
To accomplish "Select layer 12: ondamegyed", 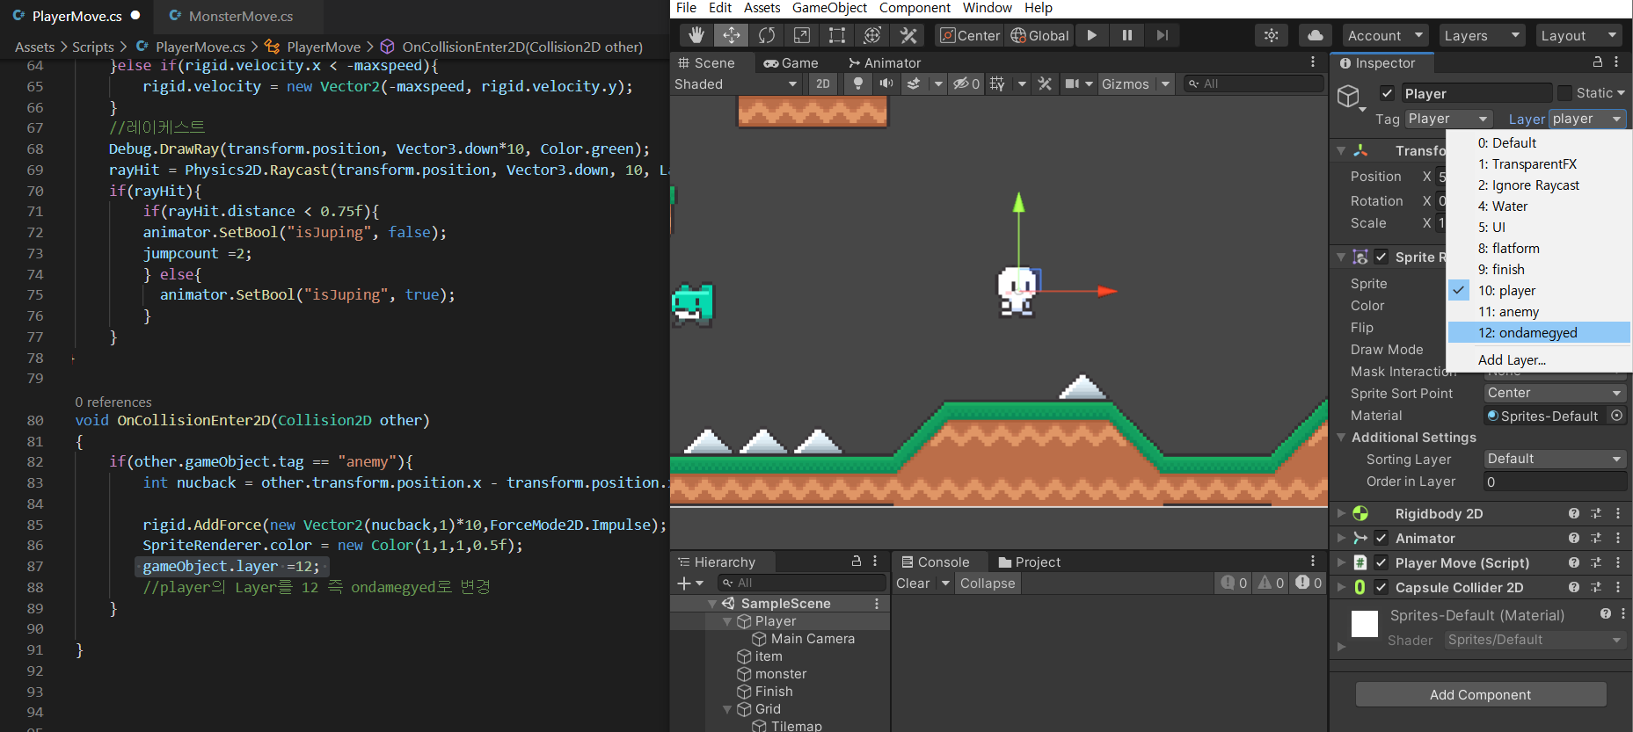I will pos(1539,332).
